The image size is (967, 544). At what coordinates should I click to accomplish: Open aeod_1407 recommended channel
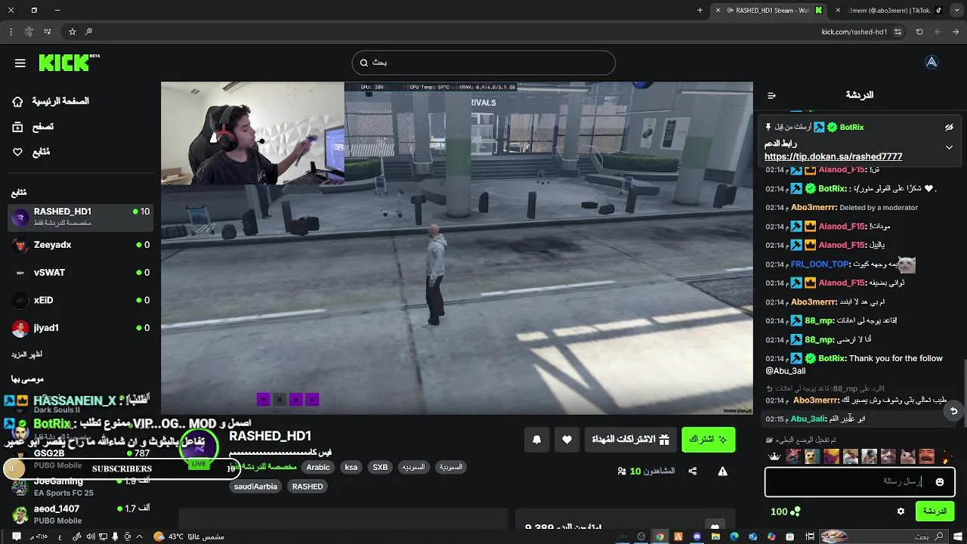(80, 515)
